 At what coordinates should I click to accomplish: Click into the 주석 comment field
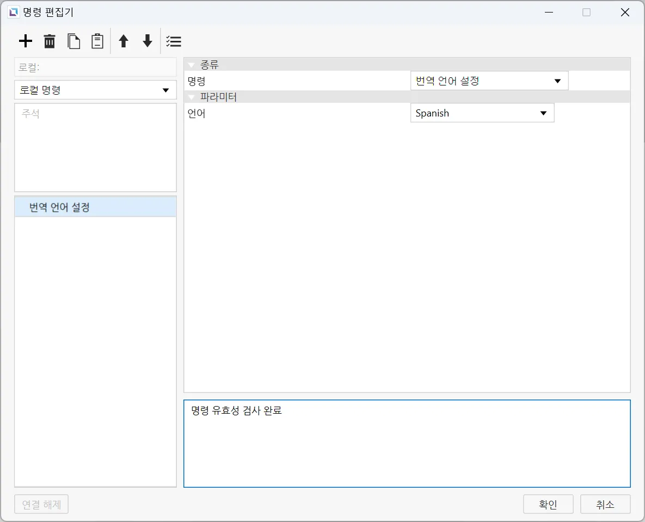[95, 147]
